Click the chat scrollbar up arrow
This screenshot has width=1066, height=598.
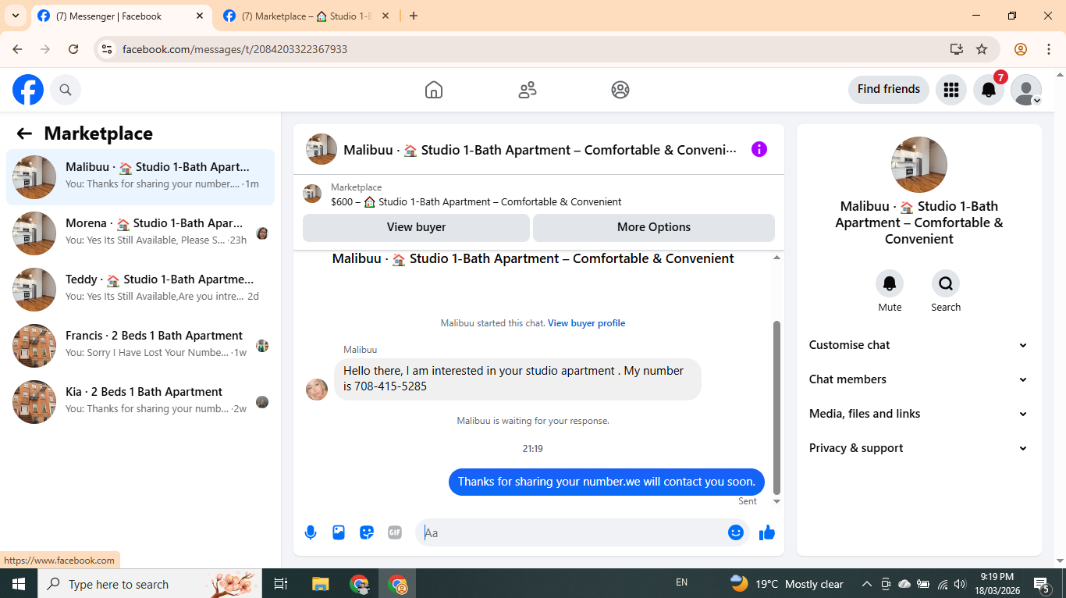(x=776, y=258)
